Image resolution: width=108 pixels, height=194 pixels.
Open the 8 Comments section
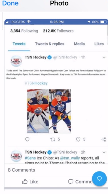point(22,170)
